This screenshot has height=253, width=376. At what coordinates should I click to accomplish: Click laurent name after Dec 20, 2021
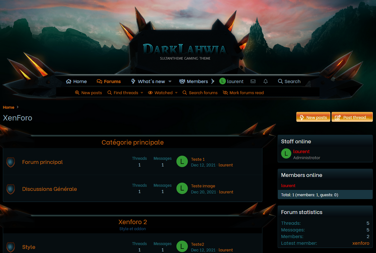226,192
